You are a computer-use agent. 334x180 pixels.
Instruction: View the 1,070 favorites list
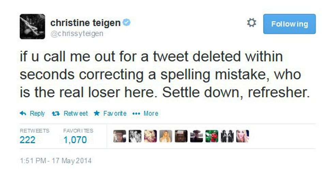click(75, 140)
